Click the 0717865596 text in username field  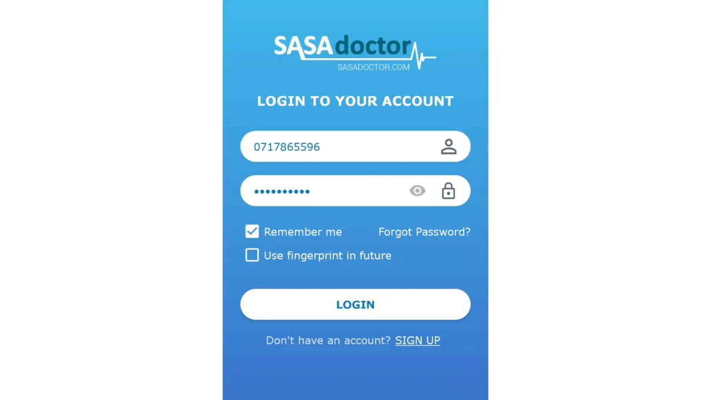287,147
